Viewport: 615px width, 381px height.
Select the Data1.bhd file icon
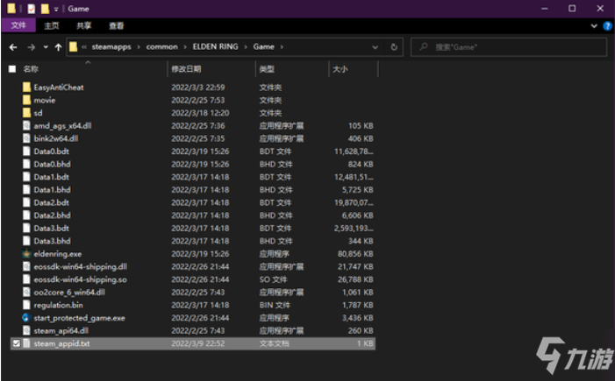pyautogui.click(x=26, y=190)
